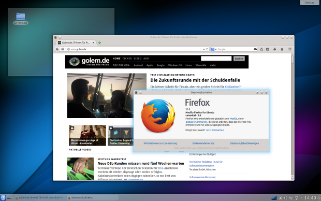This screenshot has width=321, height=201.
Task: Click the scrollbar down arrow in Firefox
Action: pyautogui.click(x=293, y=178)
